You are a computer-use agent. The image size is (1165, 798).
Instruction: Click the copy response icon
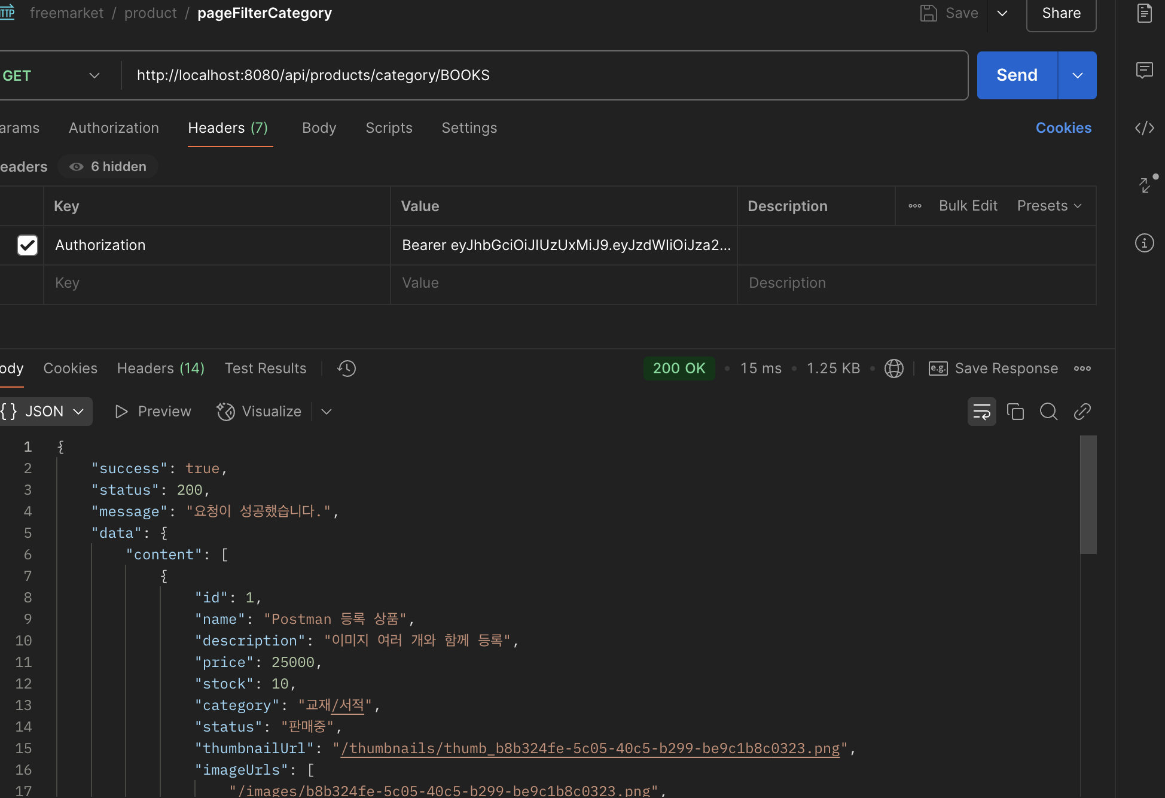(1015, 412)
